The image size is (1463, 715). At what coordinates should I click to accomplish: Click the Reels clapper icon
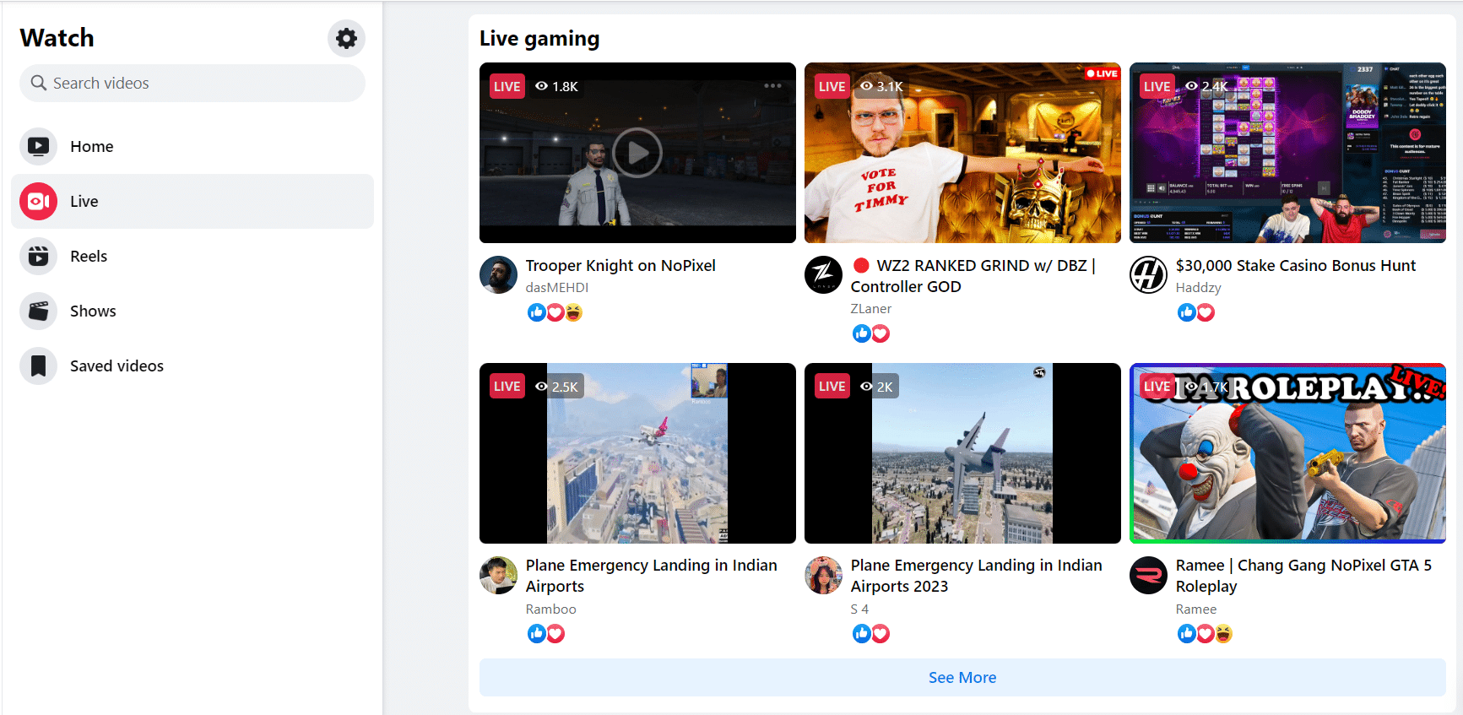pyautogui.click(x=38, y=256)
